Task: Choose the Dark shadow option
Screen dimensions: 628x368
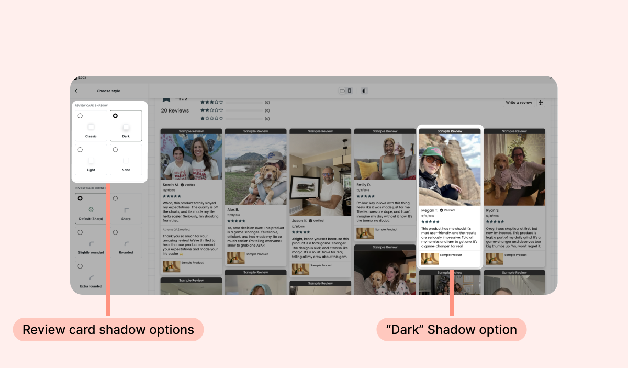Action: (x=126, y=126)
